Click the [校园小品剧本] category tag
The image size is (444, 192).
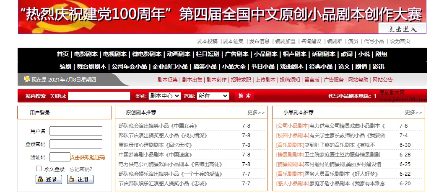click(293, 135)
